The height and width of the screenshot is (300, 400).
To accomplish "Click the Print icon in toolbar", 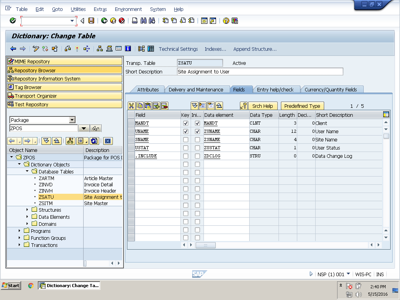I will (135, 21).
